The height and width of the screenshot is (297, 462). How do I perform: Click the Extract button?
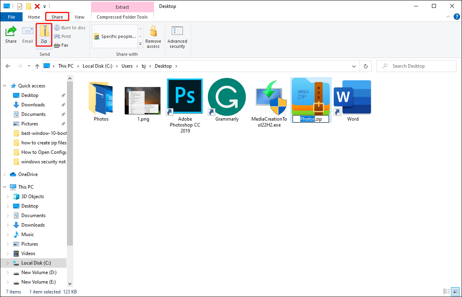(x=122, y=6)
